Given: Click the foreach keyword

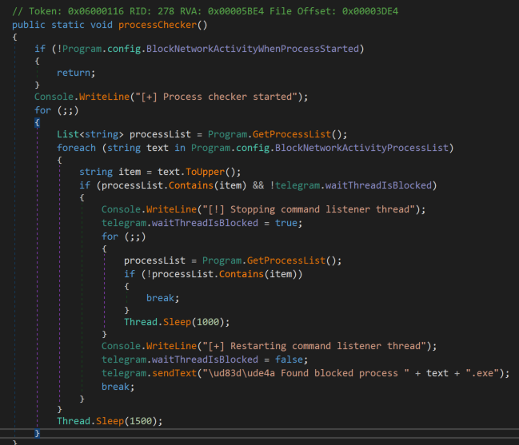Looking at the screenshot, I should click(77, 148).
